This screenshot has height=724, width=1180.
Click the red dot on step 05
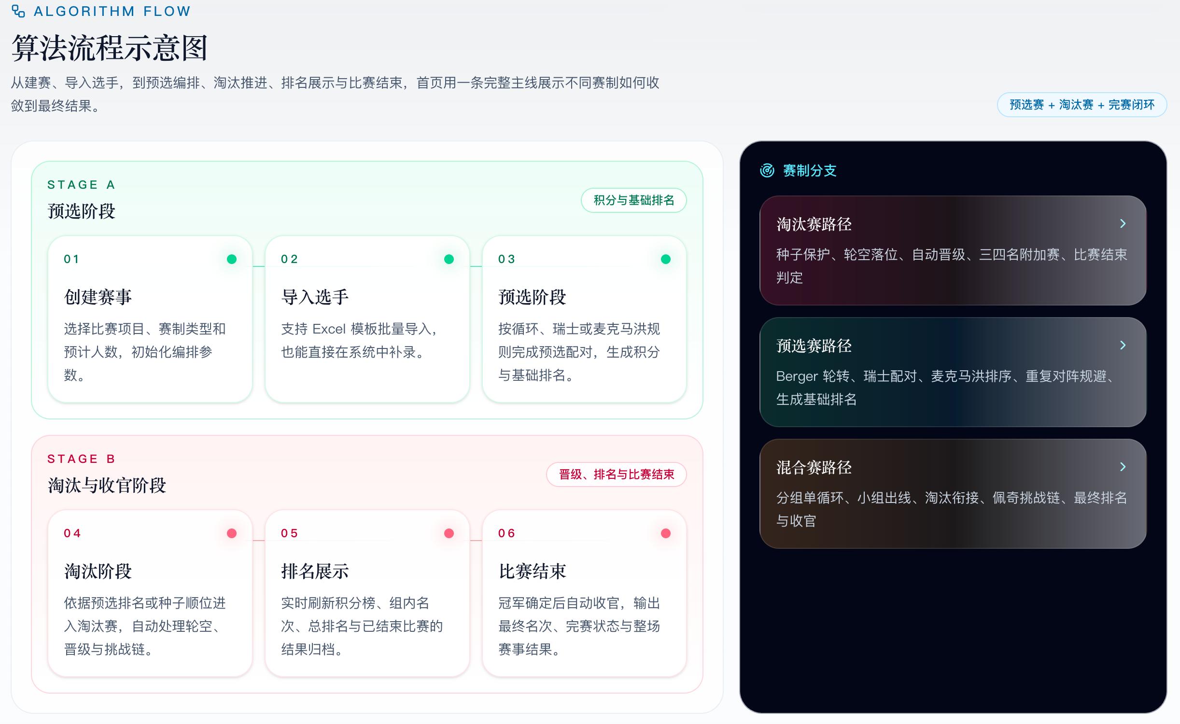pyautogui.click(x=449, y=533)
